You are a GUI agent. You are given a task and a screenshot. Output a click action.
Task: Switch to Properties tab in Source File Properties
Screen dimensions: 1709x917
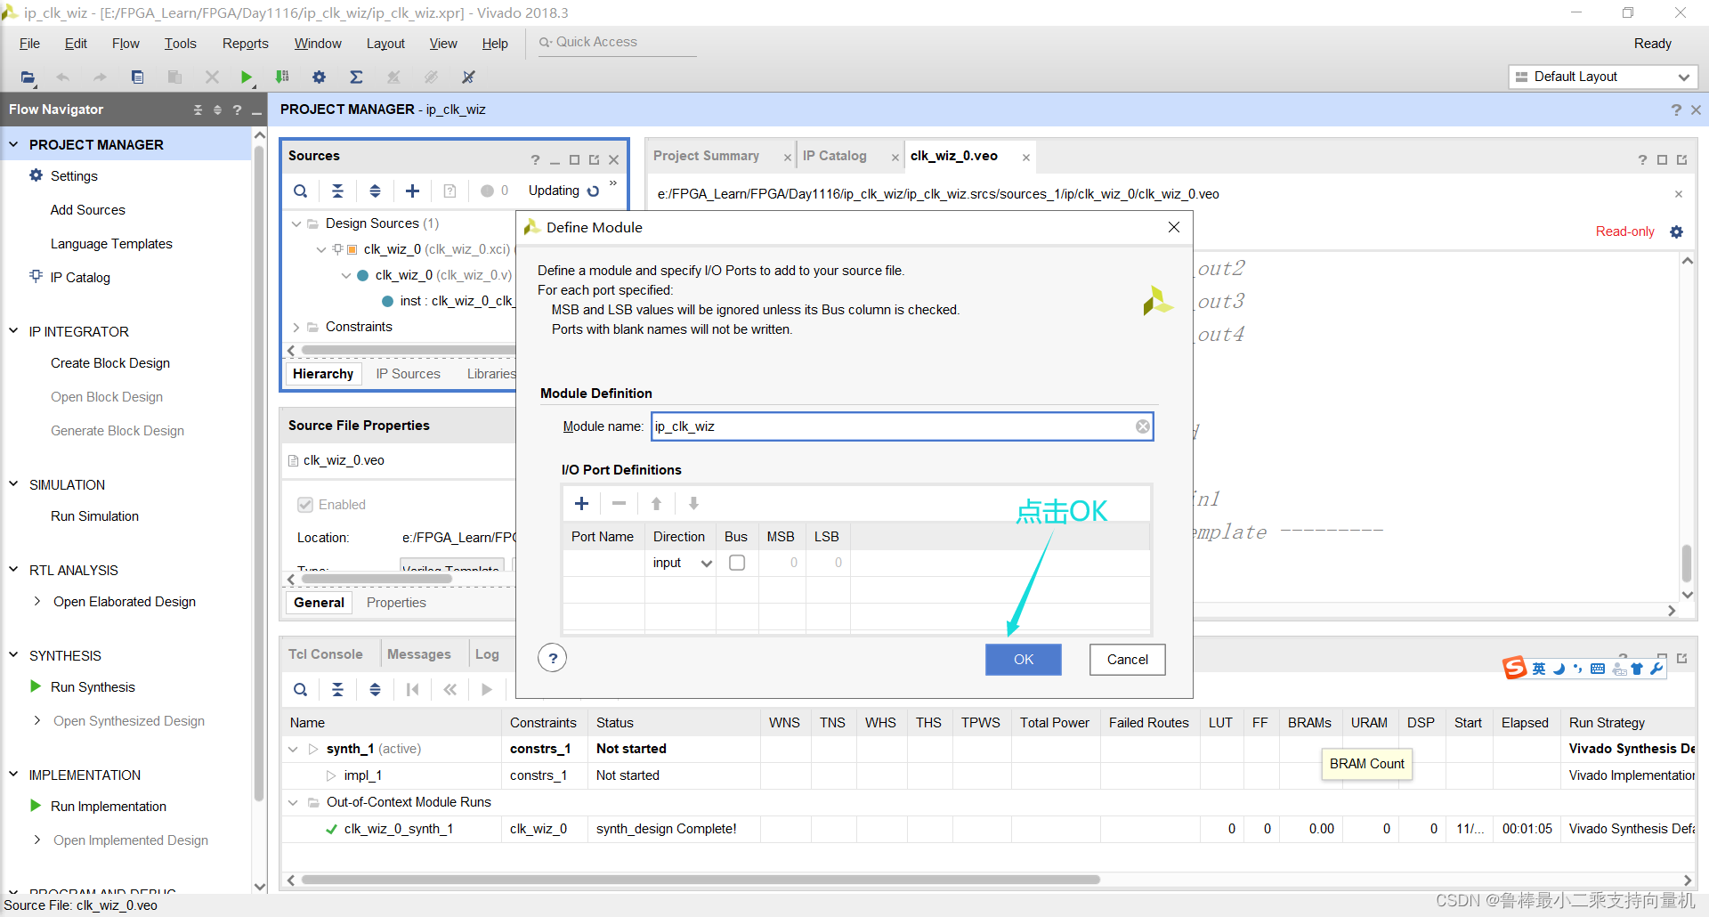tap(396, 603)
